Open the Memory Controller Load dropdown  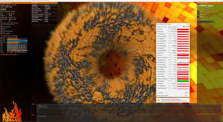tap(169, 57)
